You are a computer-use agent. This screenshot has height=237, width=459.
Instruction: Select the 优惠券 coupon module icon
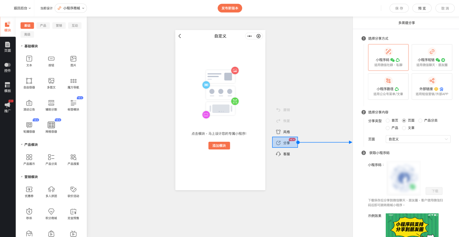(x=29, y=190)
